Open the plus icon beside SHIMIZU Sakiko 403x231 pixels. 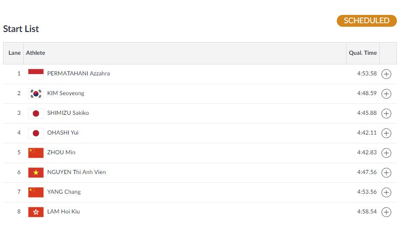[386, 114]
